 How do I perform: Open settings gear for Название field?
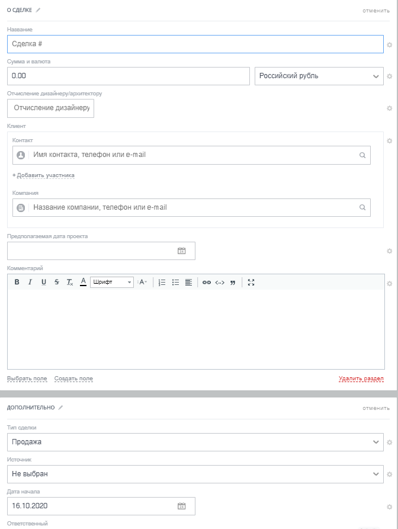[389, 44]
